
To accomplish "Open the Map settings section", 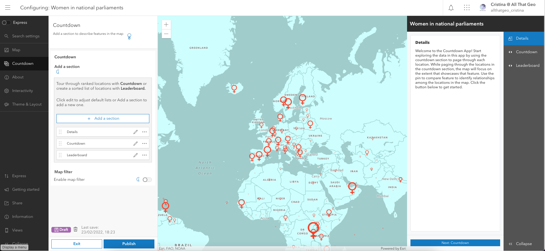I will 24,50.
